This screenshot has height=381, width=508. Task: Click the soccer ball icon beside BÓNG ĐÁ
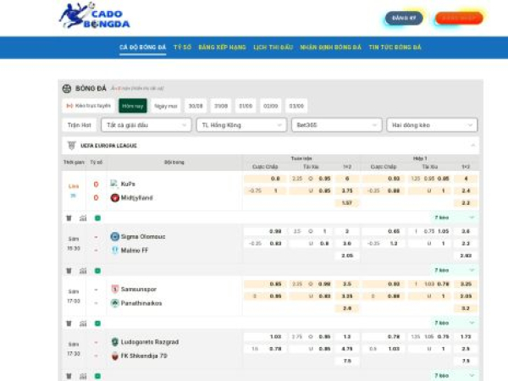pos(67,88)
